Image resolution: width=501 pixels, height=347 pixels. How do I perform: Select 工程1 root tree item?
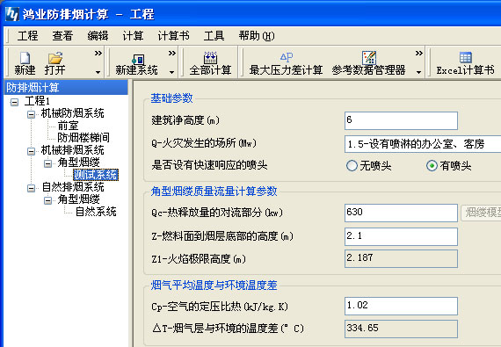click(x=37, y=101)
